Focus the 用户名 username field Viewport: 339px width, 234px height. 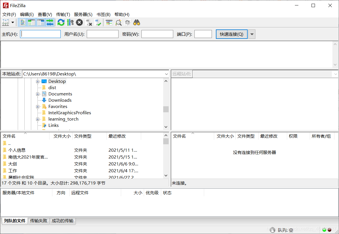[x=103, y=34]
